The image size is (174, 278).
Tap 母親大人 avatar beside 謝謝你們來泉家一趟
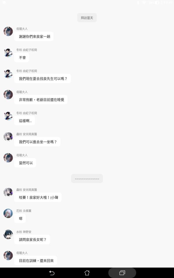click(8, 31)
